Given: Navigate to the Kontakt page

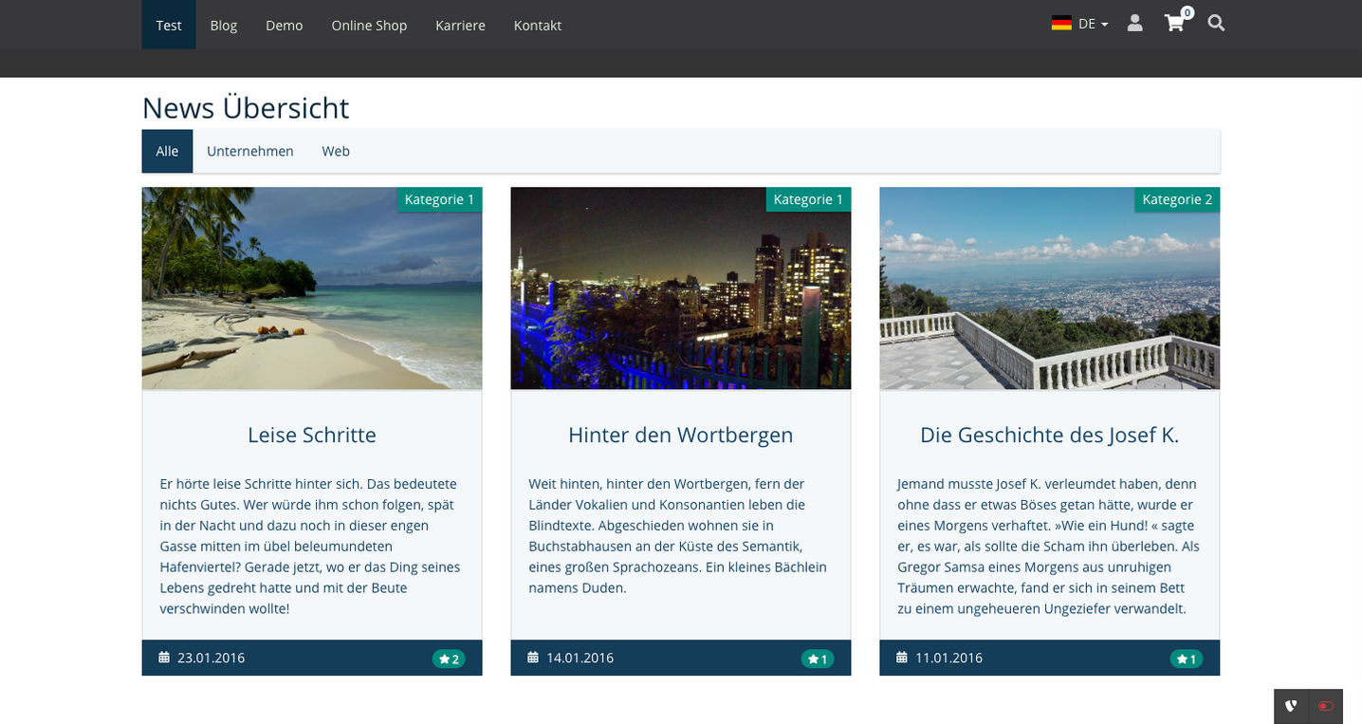Looking at the screenshot, I should 537,26.
